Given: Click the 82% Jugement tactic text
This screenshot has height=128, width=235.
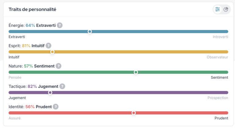Looking at the screenshot, I should coord(43,86).
